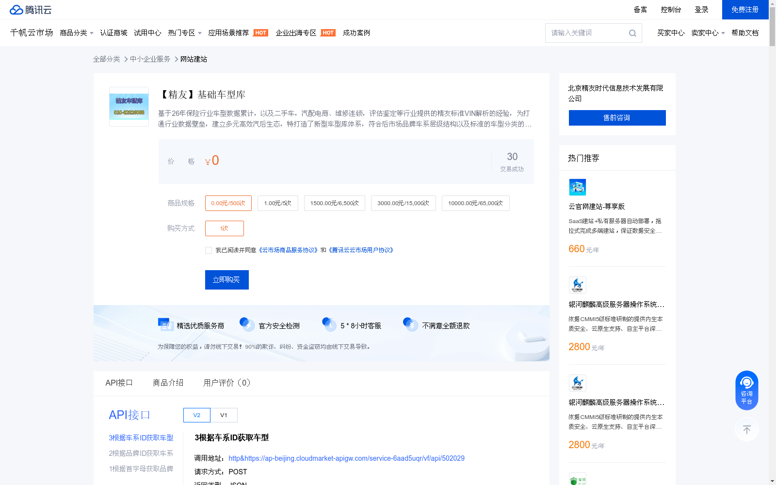Image resolution: width=776 pixels, height=485 pixels.
Task: Select the 1500.00元/6,500次 specification
Action: tap(335, 203)
